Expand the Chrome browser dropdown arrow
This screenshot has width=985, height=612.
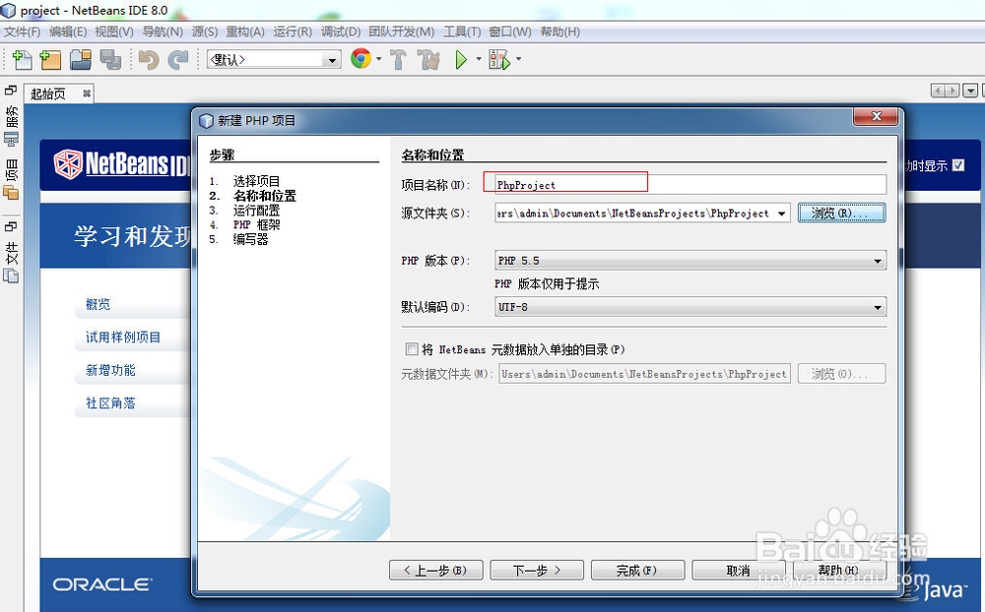click(379, 60)
